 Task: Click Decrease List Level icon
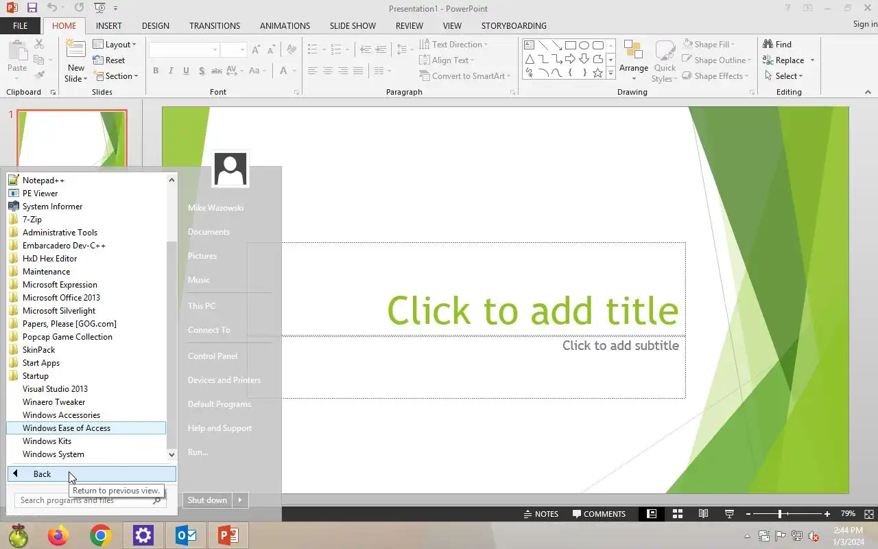pyautogui.click(x=366, y=49)
